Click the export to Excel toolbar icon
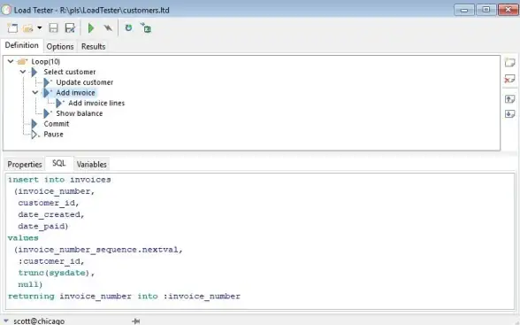 coord(146,27)
